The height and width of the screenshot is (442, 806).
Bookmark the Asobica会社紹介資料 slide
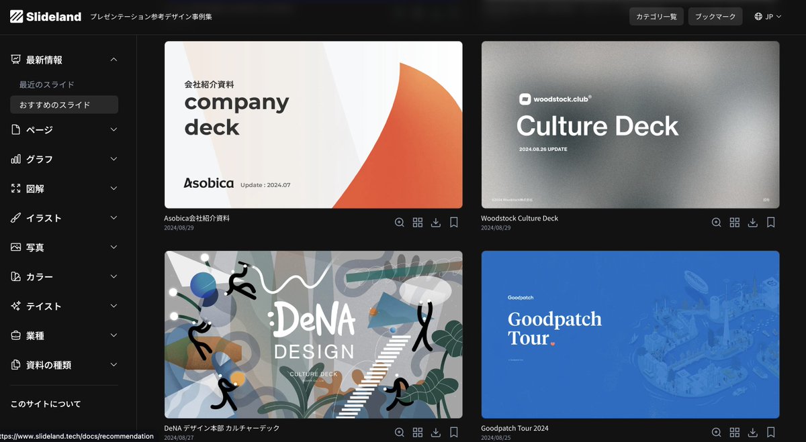pyautogui.click(x=454, y=223)
